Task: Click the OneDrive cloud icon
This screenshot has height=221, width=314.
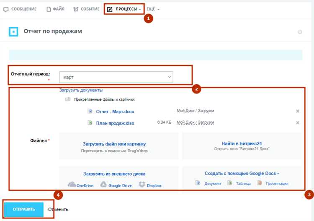Action: point(72,184)
